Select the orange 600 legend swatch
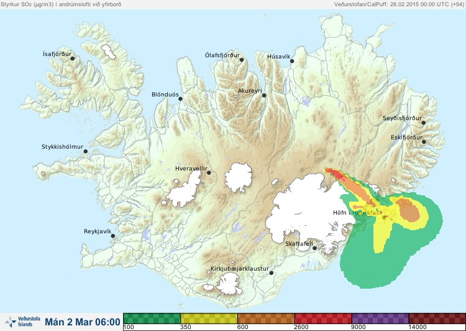The width and height of the screenshot is (466, 331). (x=266, y=319)
